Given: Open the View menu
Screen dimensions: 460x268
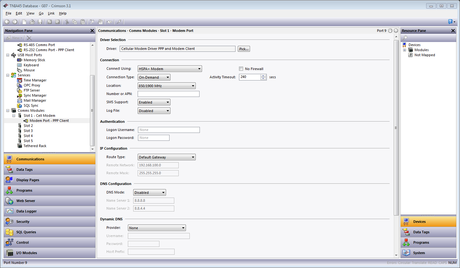Looking at the screenshot, I should click(30, 13).
